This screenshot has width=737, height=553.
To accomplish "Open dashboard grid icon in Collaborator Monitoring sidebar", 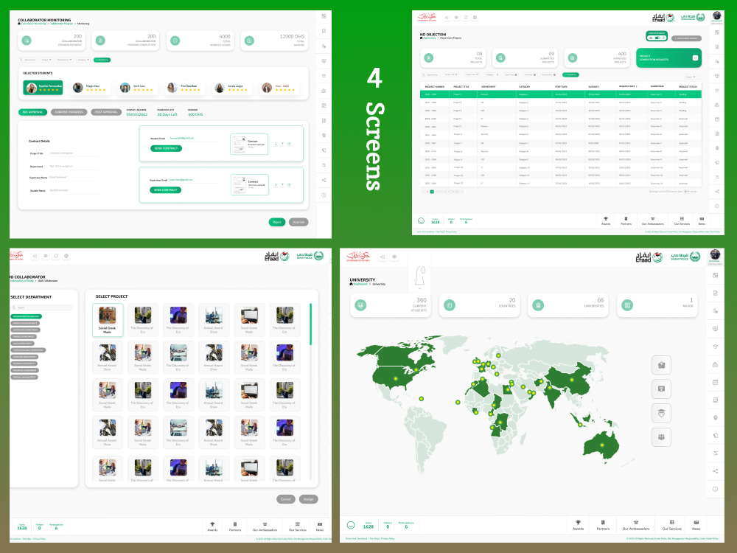I will click(x=324, y=16).
